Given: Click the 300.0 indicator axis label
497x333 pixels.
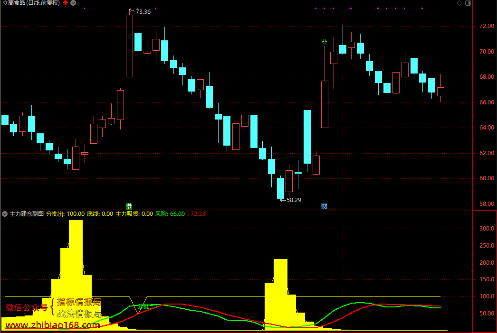Looking at the screenshot, I should point(487,229).
